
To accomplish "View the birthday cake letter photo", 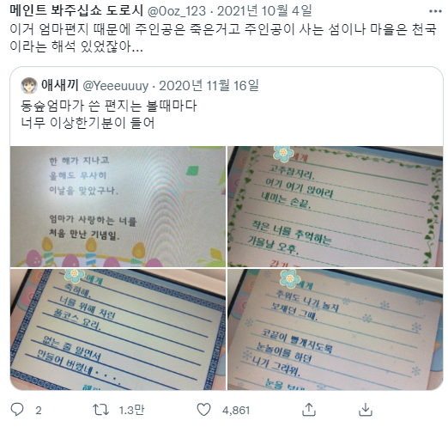I will pyautogui.click(x=118, y=206).
